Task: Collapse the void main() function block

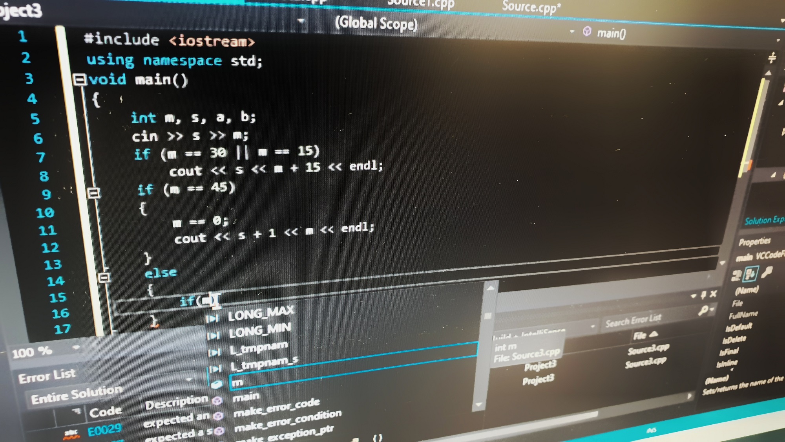Action: 80,80
